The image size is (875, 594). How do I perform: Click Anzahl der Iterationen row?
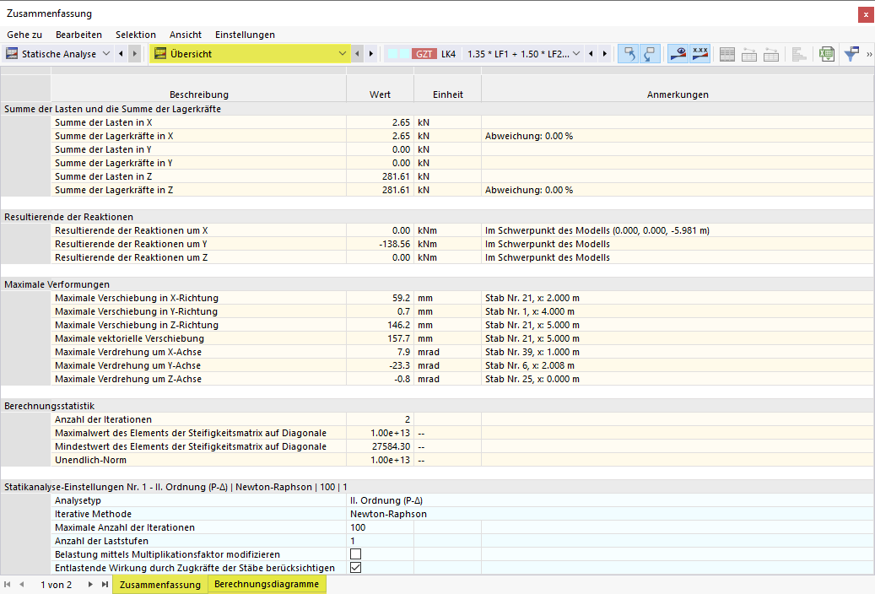click(462, 419)
